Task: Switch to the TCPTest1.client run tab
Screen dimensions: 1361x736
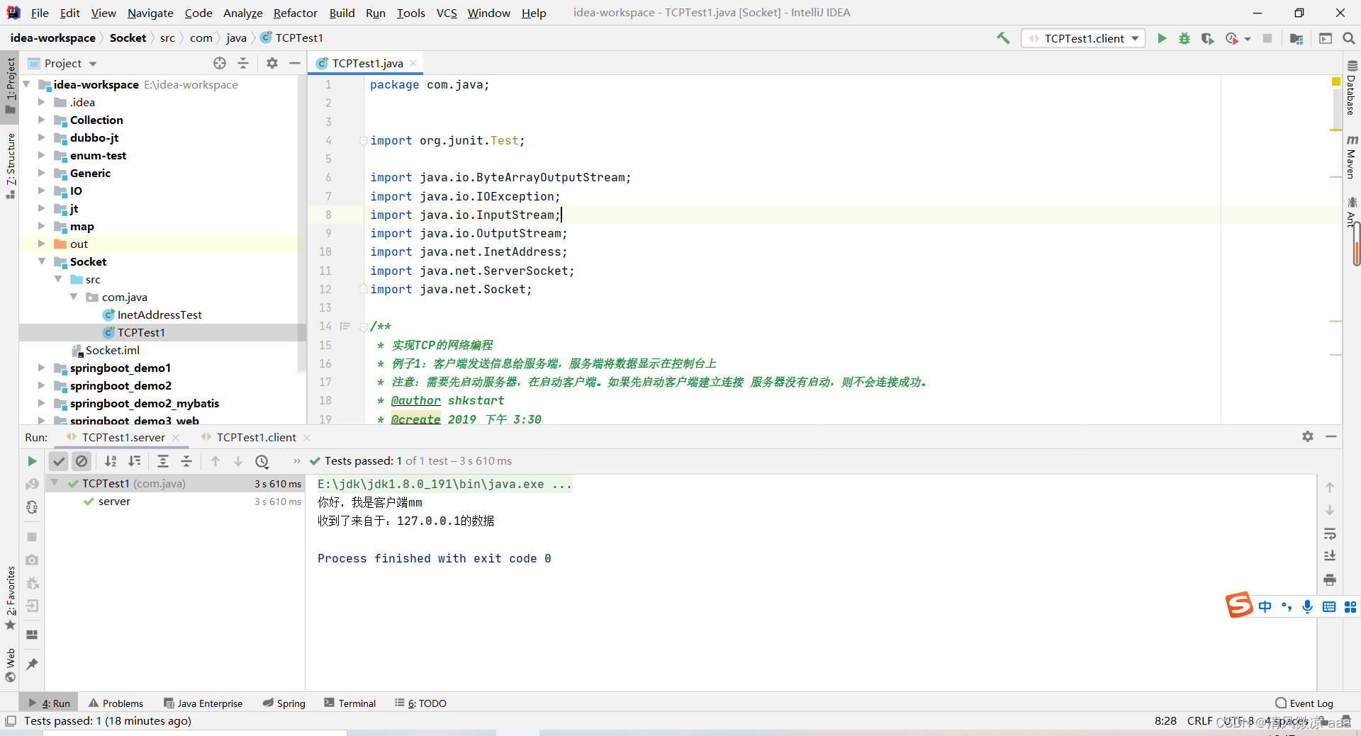Action: [x=256, y=437]
